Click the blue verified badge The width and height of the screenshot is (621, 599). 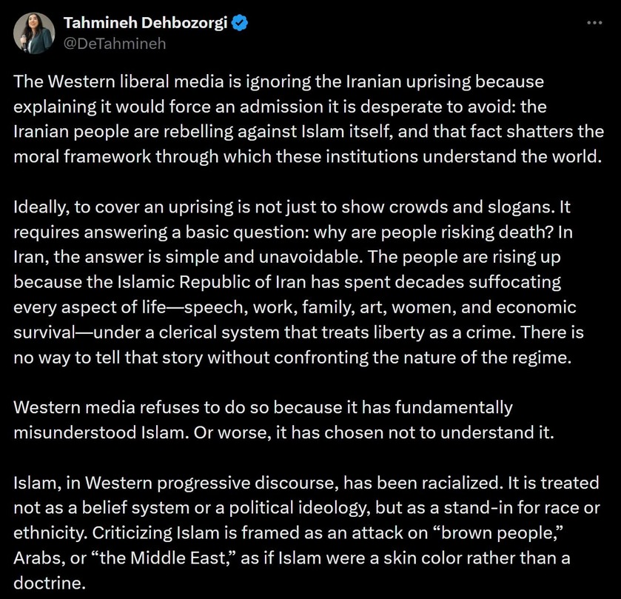tap(238, 24)
